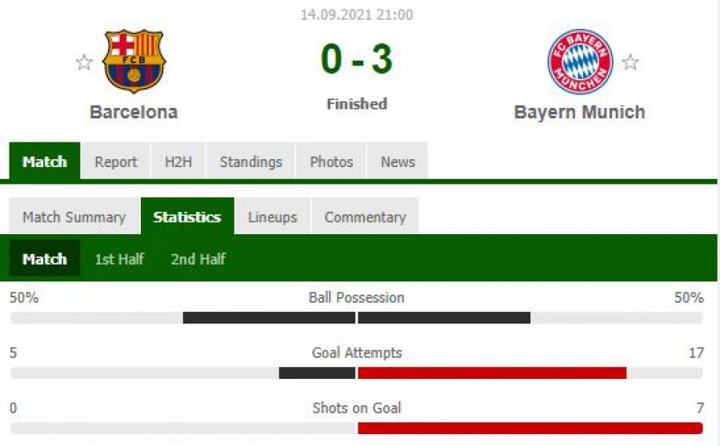Open the Lineups sub-tab
The image size is (720, 446).
pos(273,217)
